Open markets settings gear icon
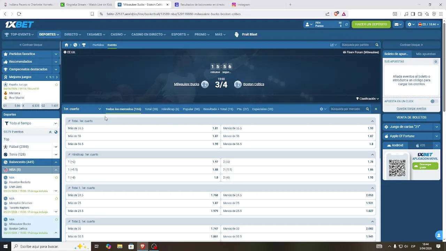The height and width of the screenshot is (251, 446). 323,109
